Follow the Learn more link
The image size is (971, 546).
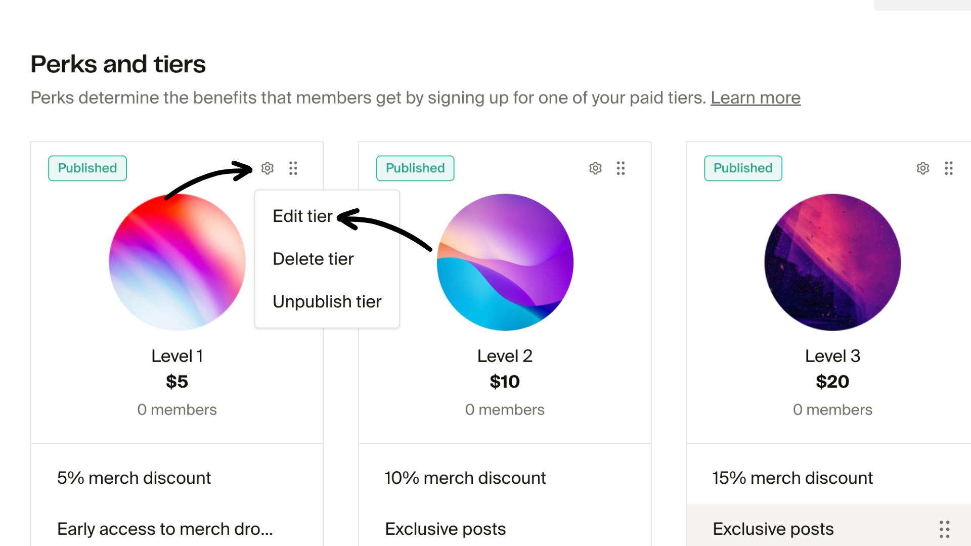click(755, 98)
